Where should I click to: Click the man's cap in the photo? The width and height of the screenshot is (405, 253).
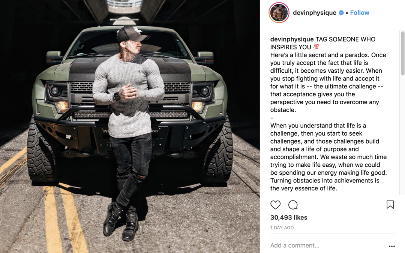(132, 34)
